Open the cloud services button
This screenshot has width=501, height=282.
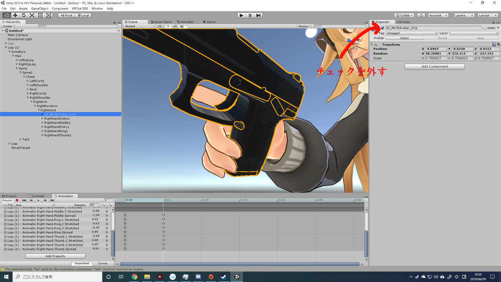click(421, 15)
